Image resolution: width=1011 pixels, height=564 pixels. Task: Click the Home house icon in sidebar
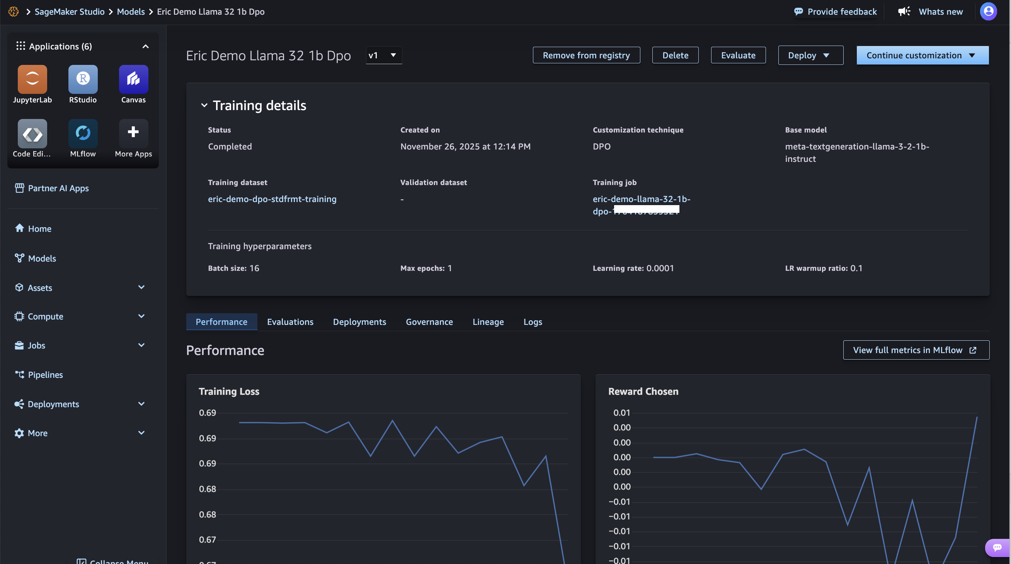click(x=19, y=228)
